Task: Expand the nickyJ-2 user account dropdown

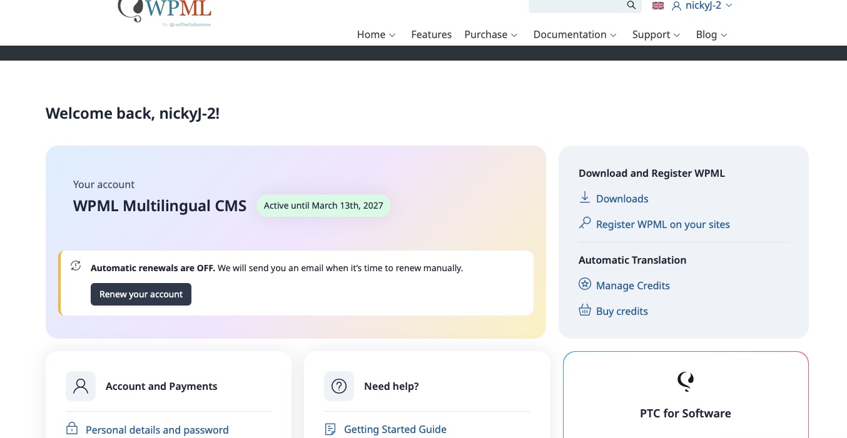Action: [x=702, y=6]
